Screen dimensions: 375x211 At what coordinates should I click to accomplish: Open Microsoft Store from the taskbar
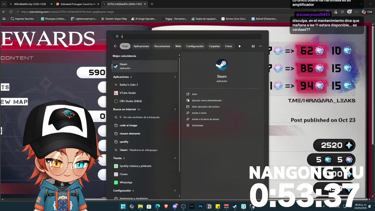(149, 206)
